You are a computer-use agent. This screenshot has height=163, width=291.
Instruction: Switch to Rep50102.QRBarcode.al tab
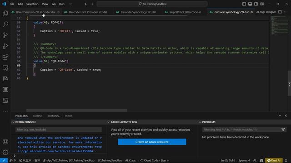[x=185, y=12]
